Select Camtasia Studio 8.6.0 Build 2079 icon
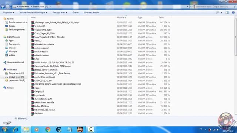This screenshot has height=133, width=237. [x=32, y=66]
